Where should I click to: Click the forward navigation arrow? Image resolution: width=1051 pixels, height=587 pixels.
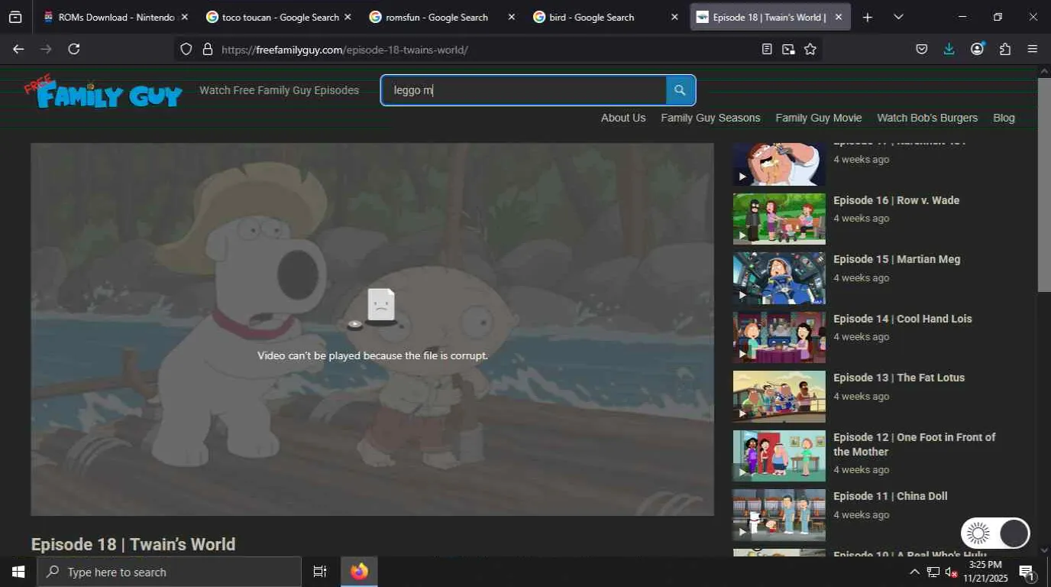coord(46,49)
